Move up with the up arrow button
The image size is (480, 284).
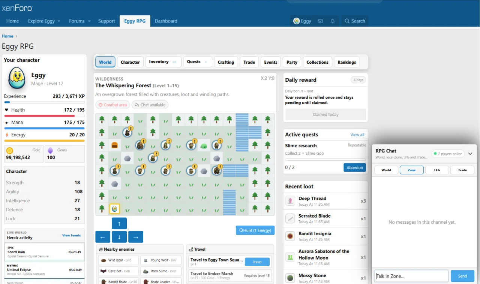pyautogui.click(x=119, y=223)
